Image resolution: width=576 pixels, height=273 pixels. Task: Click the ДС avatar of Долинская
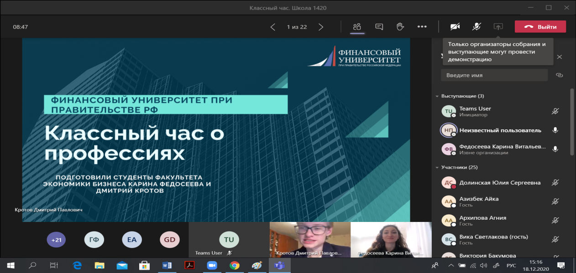coord(448,183)
